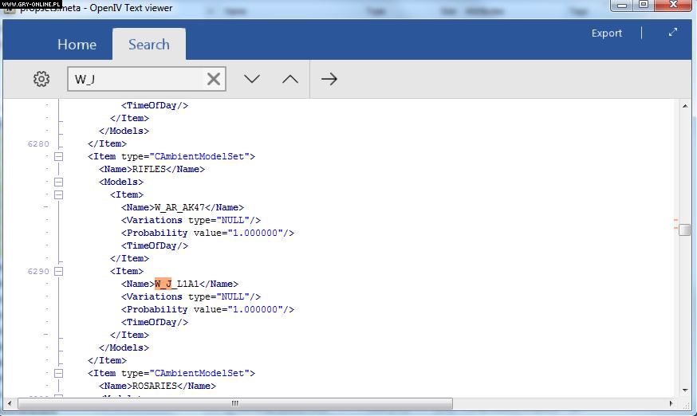Clear the search field with X
697x416 pixels.
pos(214,79)
